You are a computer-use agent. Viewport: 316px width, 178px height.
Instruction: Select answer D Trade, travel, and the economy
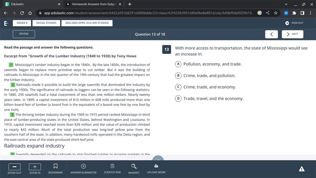(x=178, y=98)
